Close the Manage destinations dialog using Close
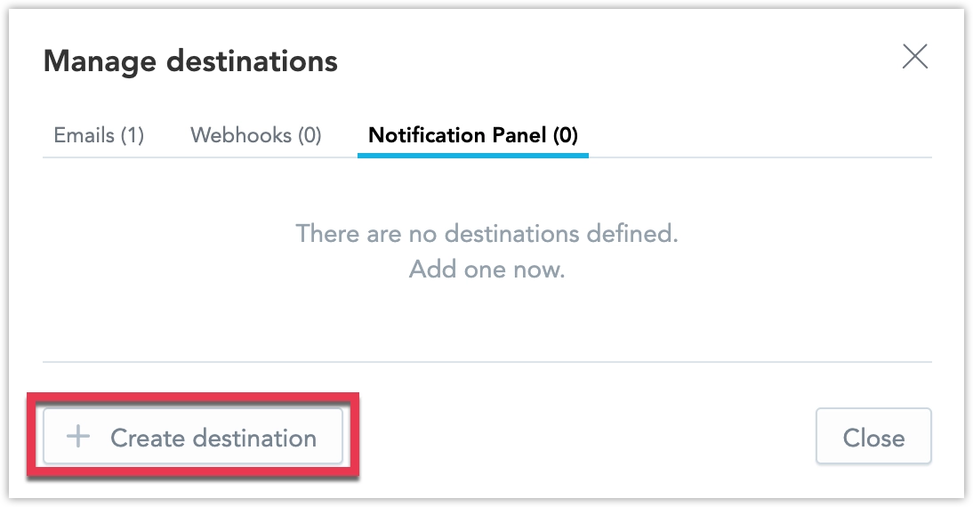 (x=873, y=436)
